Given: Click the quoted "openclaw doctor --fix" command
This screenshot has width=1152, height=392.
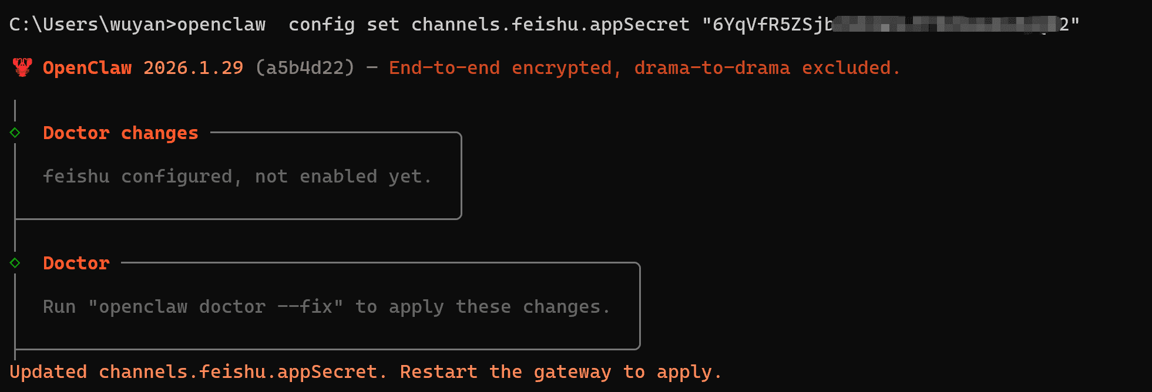Looking at the screenshot, I should 216,307.
